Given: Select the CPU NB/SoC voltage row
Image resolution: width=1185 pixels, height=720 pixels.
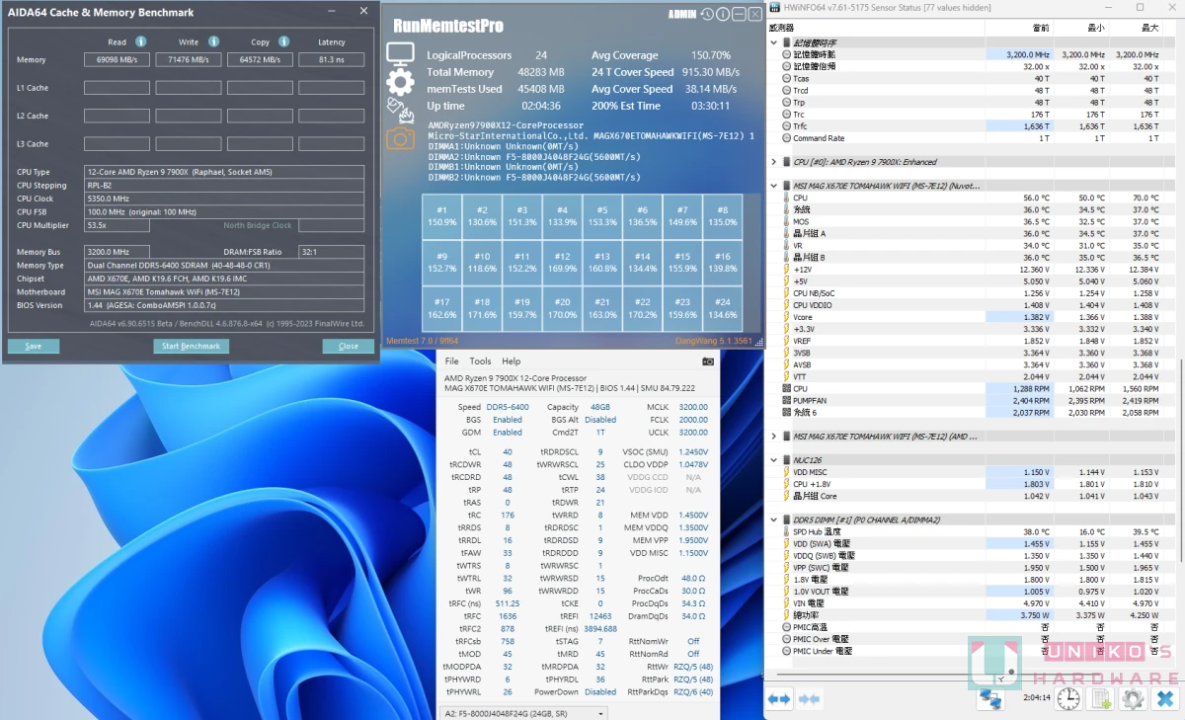Looking at the screenshot, I should 971,293.
